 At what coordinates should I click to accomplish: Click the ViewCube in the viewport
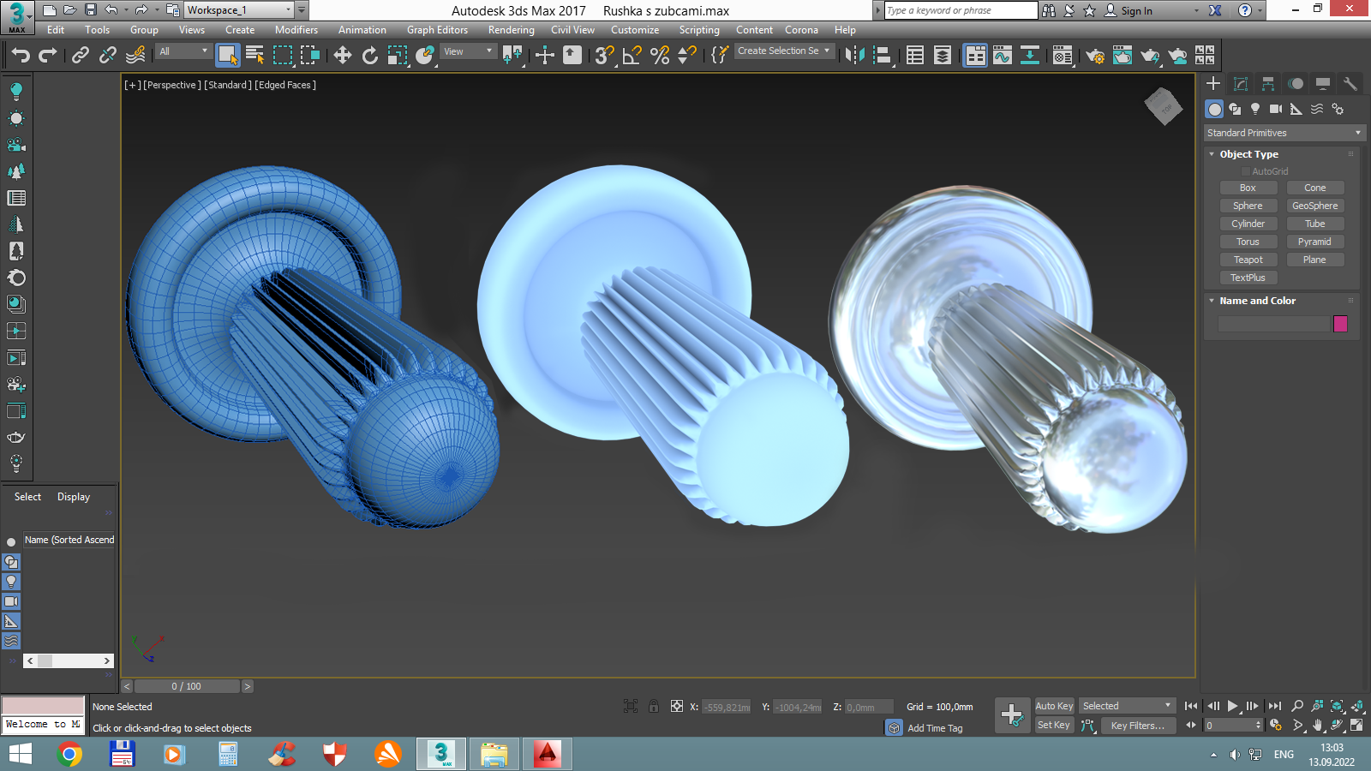(1163, 106)
